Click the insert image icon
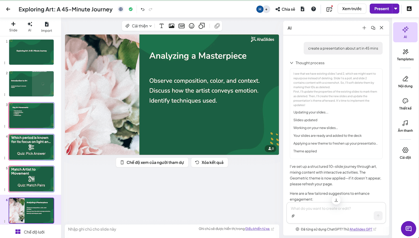 [x=172, y=26]
